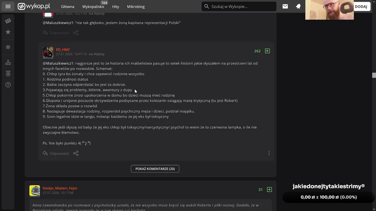
Task: Share the ED_HMC comment
Action: point(76,153)
